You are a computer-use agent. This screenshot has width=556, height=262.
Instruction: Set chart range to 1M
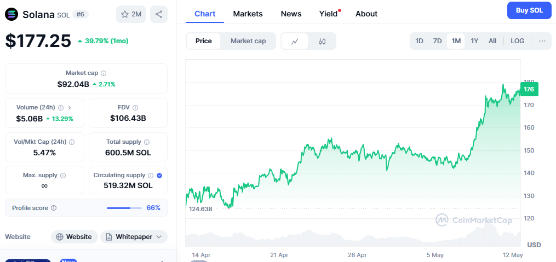456,40
